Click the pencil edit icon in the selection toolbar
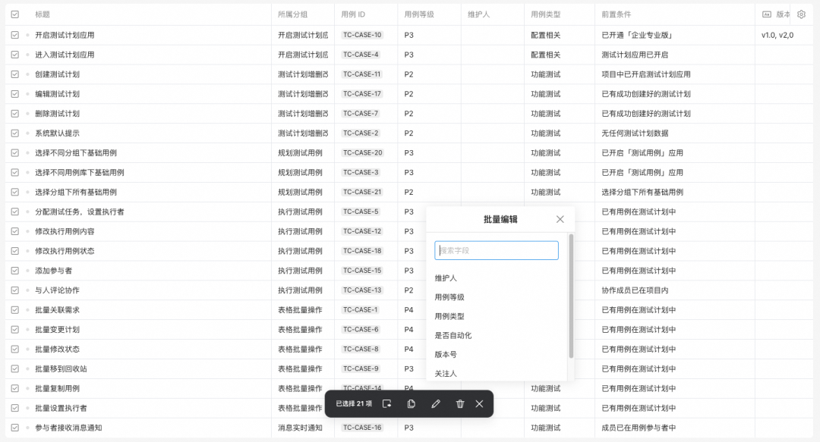This screenshot has height=442, width=820. point(436,403)
